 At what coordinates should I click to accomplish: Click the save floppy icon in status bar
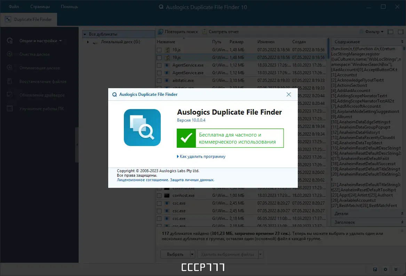click(375, 269)
